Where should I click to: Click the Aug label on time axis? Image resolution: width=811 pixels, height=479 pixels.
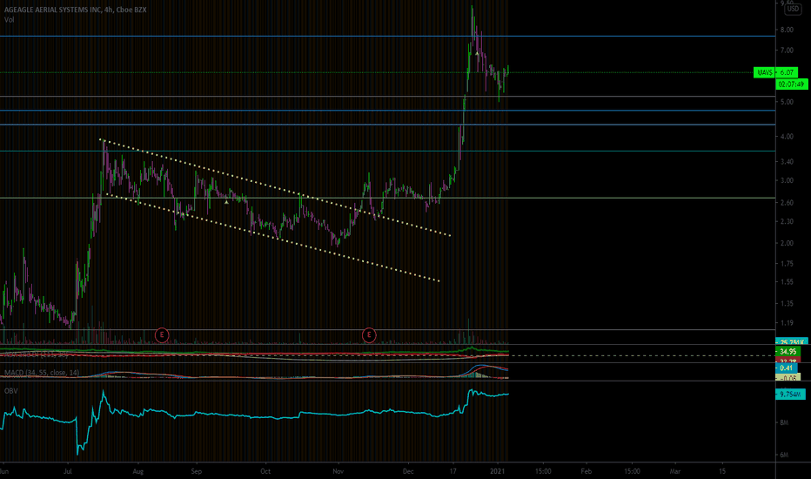point(137,471)
